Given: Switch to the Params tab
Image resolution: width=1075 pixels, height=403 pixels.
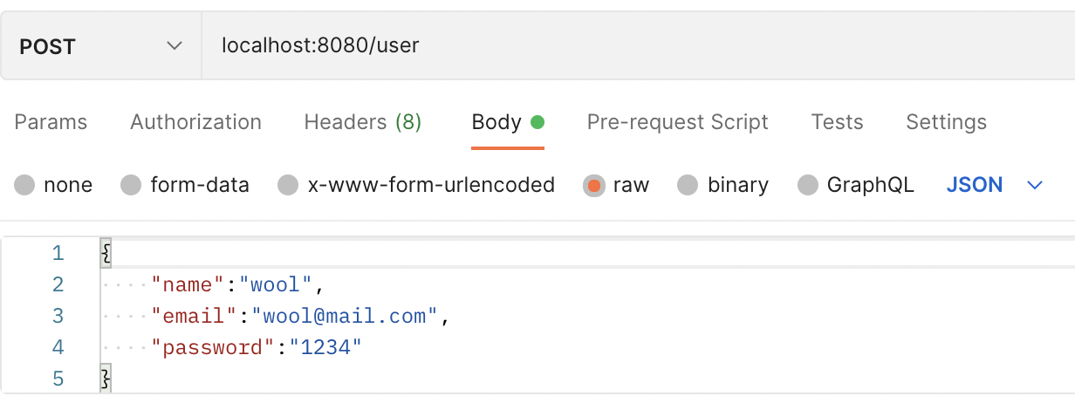Looking at the screenshot, I should coord(51,122).
